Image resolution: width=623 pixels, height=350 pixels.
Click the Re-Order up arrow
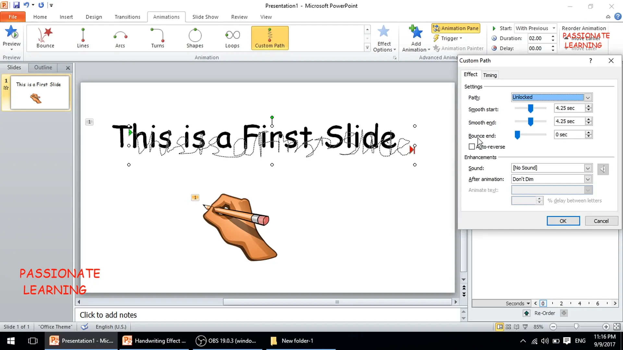[527, 313]
